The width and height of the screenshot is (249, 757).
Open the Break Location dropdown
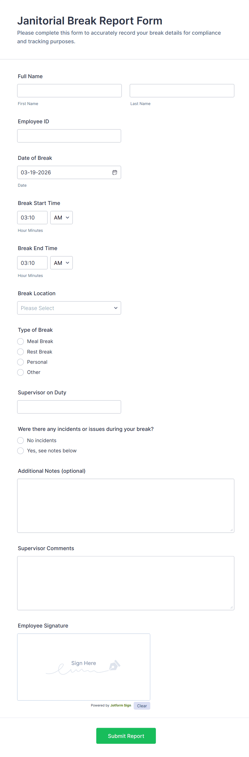click(x=69, y=308)
